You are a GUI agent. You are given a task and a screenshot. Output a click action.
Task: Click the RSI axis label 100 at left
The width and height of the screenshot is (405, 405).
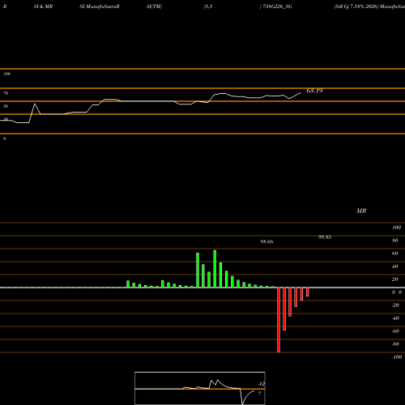pos(6,74)
